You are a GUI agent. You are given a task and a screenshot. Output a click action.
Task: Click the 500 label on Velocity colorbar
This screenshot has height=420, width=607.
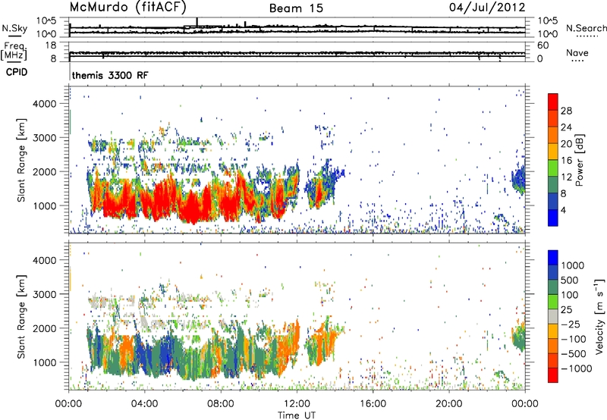570,281
